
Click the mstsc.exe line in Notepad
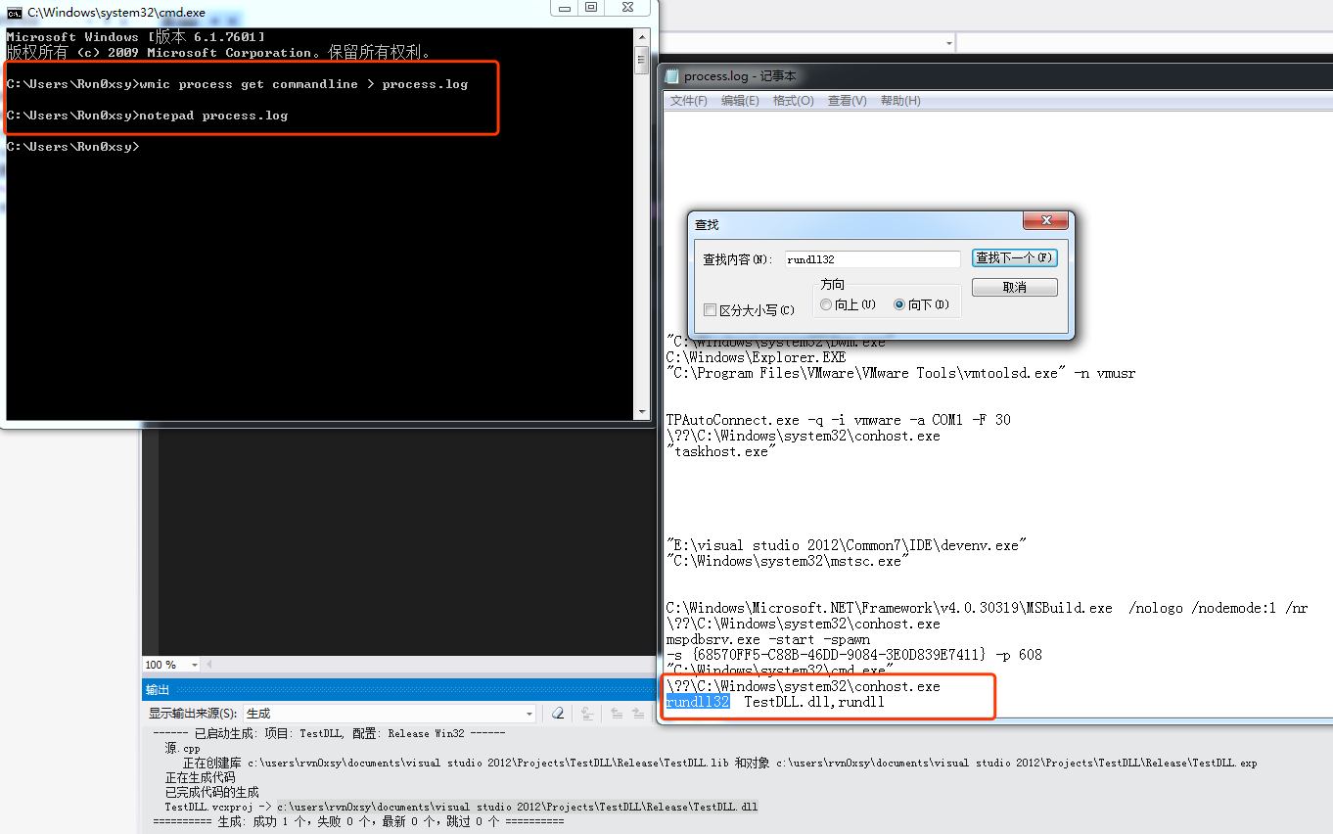click(x=787, y=561)
